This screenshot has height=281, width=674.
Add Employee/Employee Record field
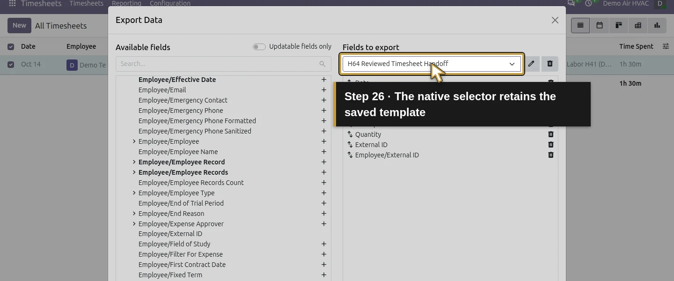point(323,162)
